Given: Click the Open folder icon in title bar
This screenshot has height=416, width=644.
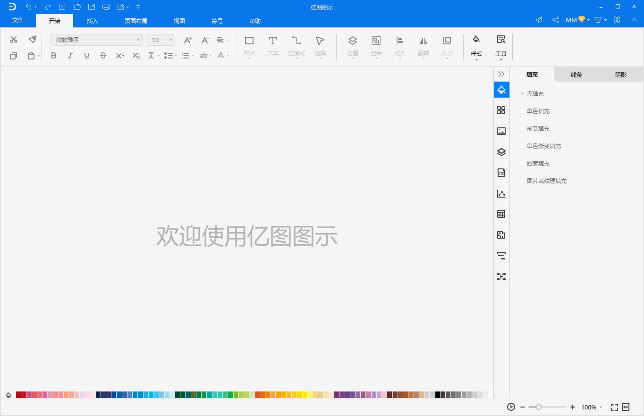Looking at the screenshot, I should click(77, 7).
